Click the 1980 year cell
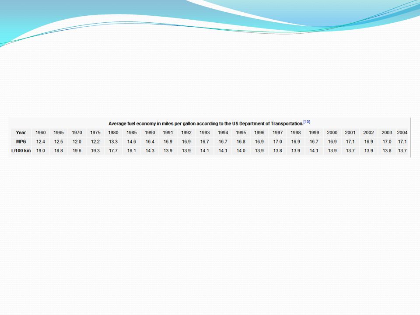Image resolution: width=420 pixels, height=315 pixels. [x=113, y=133]
